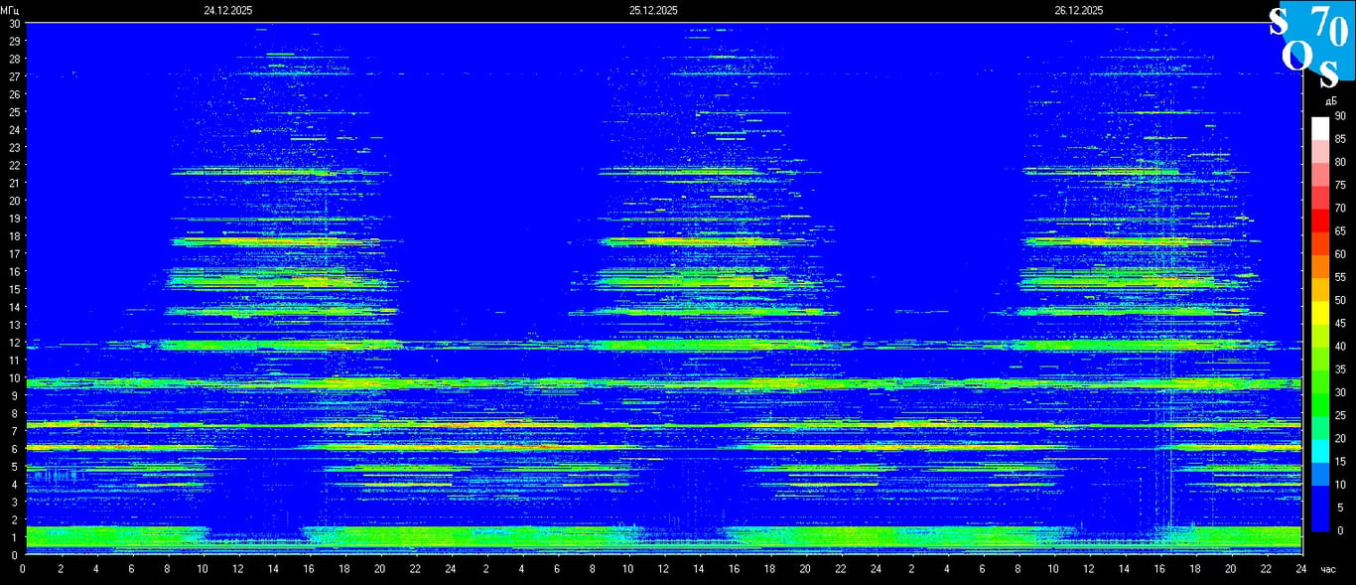This screenshot has width=1356, height=585.
Task: Click the 18 MHz tick on frequency axis
Action: point(13,235)
